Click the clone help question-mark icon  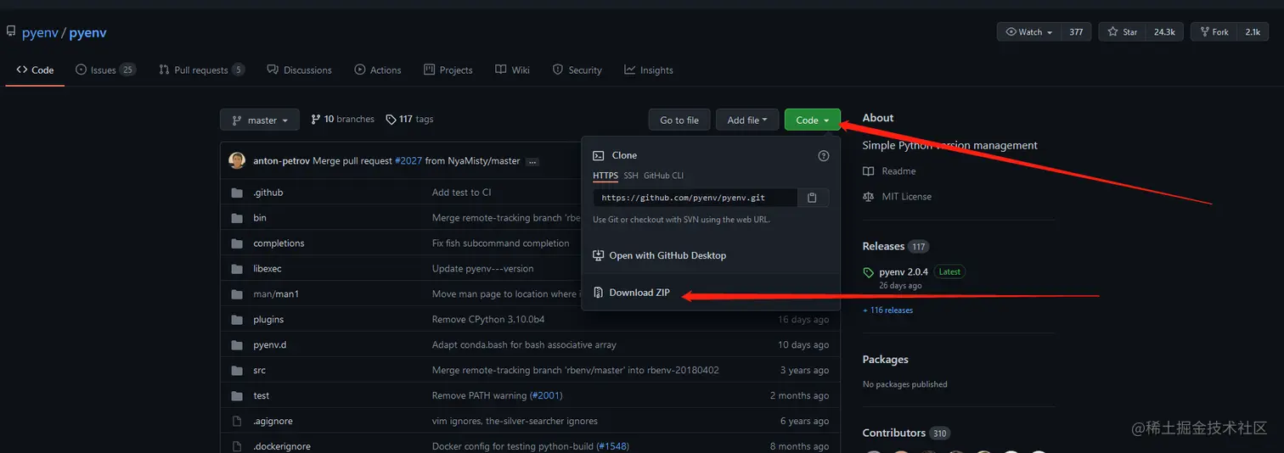pyautogui.click(x=823, y=156)
